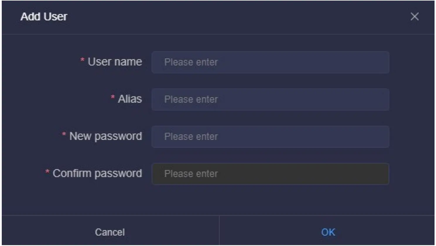The height and width of the screenshot is (246, 436).
Task: Click the empty header area right of Add User
Action: pos(234,17)
